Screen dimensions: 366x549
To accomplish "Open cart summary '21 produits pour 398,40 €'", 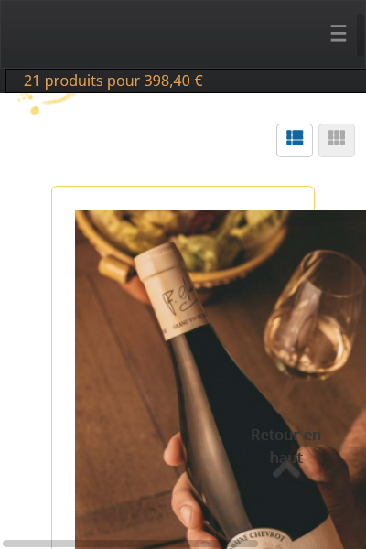I will coord(113,81).
